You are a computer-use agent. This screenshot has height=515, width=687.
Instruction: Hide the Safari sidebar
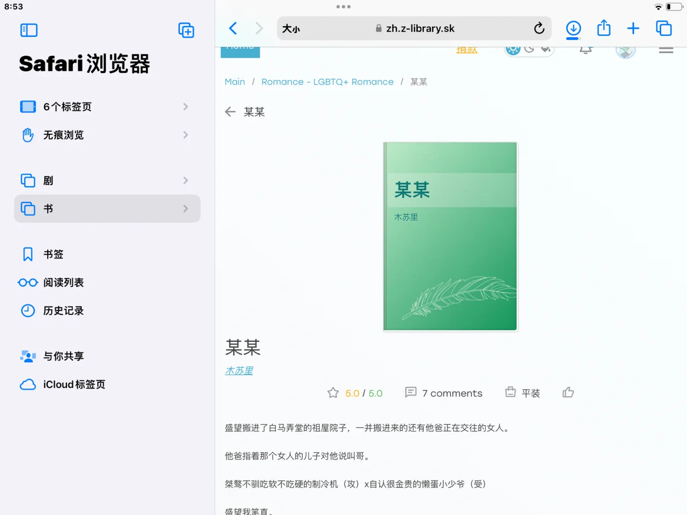click(x=29, y=30)
